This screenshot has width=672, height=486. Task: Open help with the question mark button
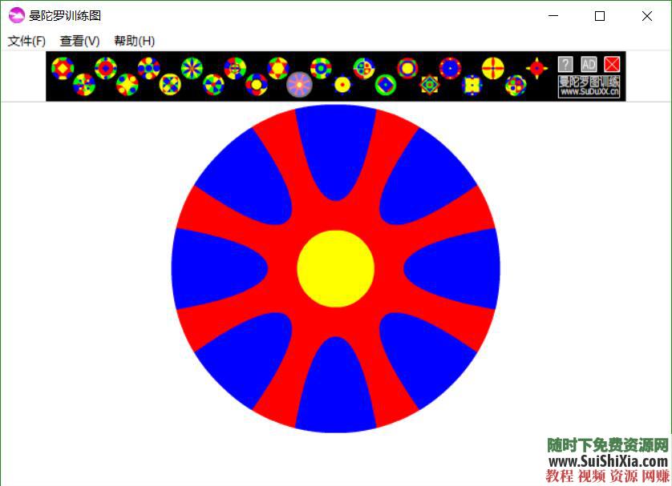click(565, 65)
